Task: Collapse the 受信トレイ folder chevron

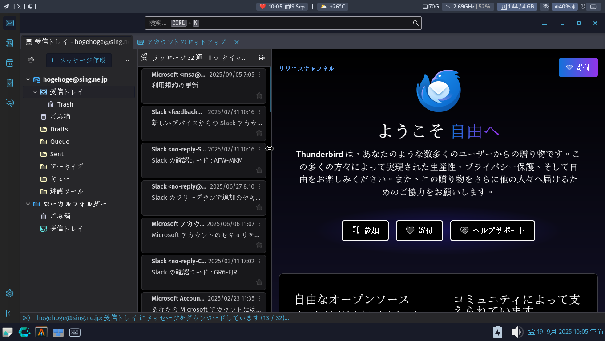Action: tap(35, 92)
